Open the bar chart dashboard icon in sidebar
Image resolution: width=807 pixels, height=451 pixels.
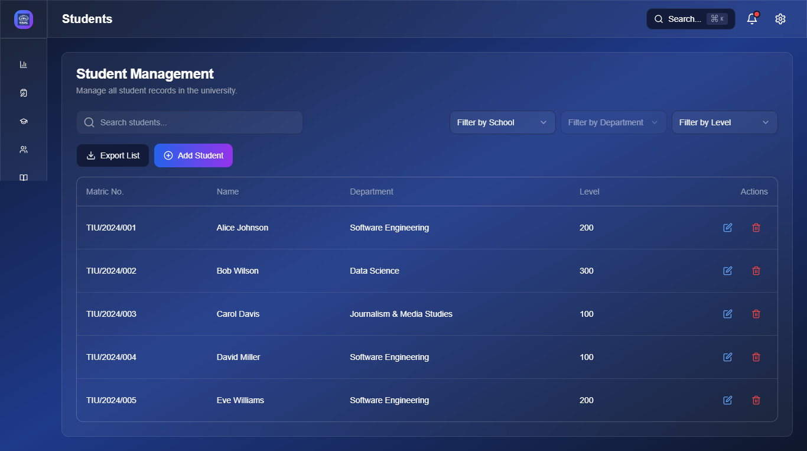click(24, 64)
